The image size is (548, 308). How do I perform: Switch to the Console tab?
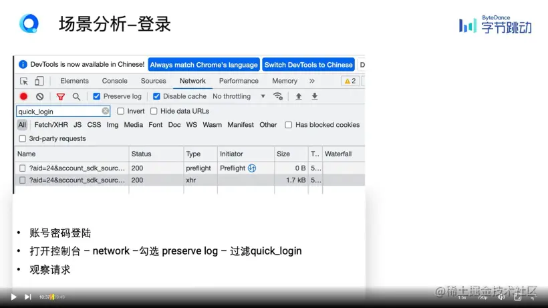(x=115, y=81)
